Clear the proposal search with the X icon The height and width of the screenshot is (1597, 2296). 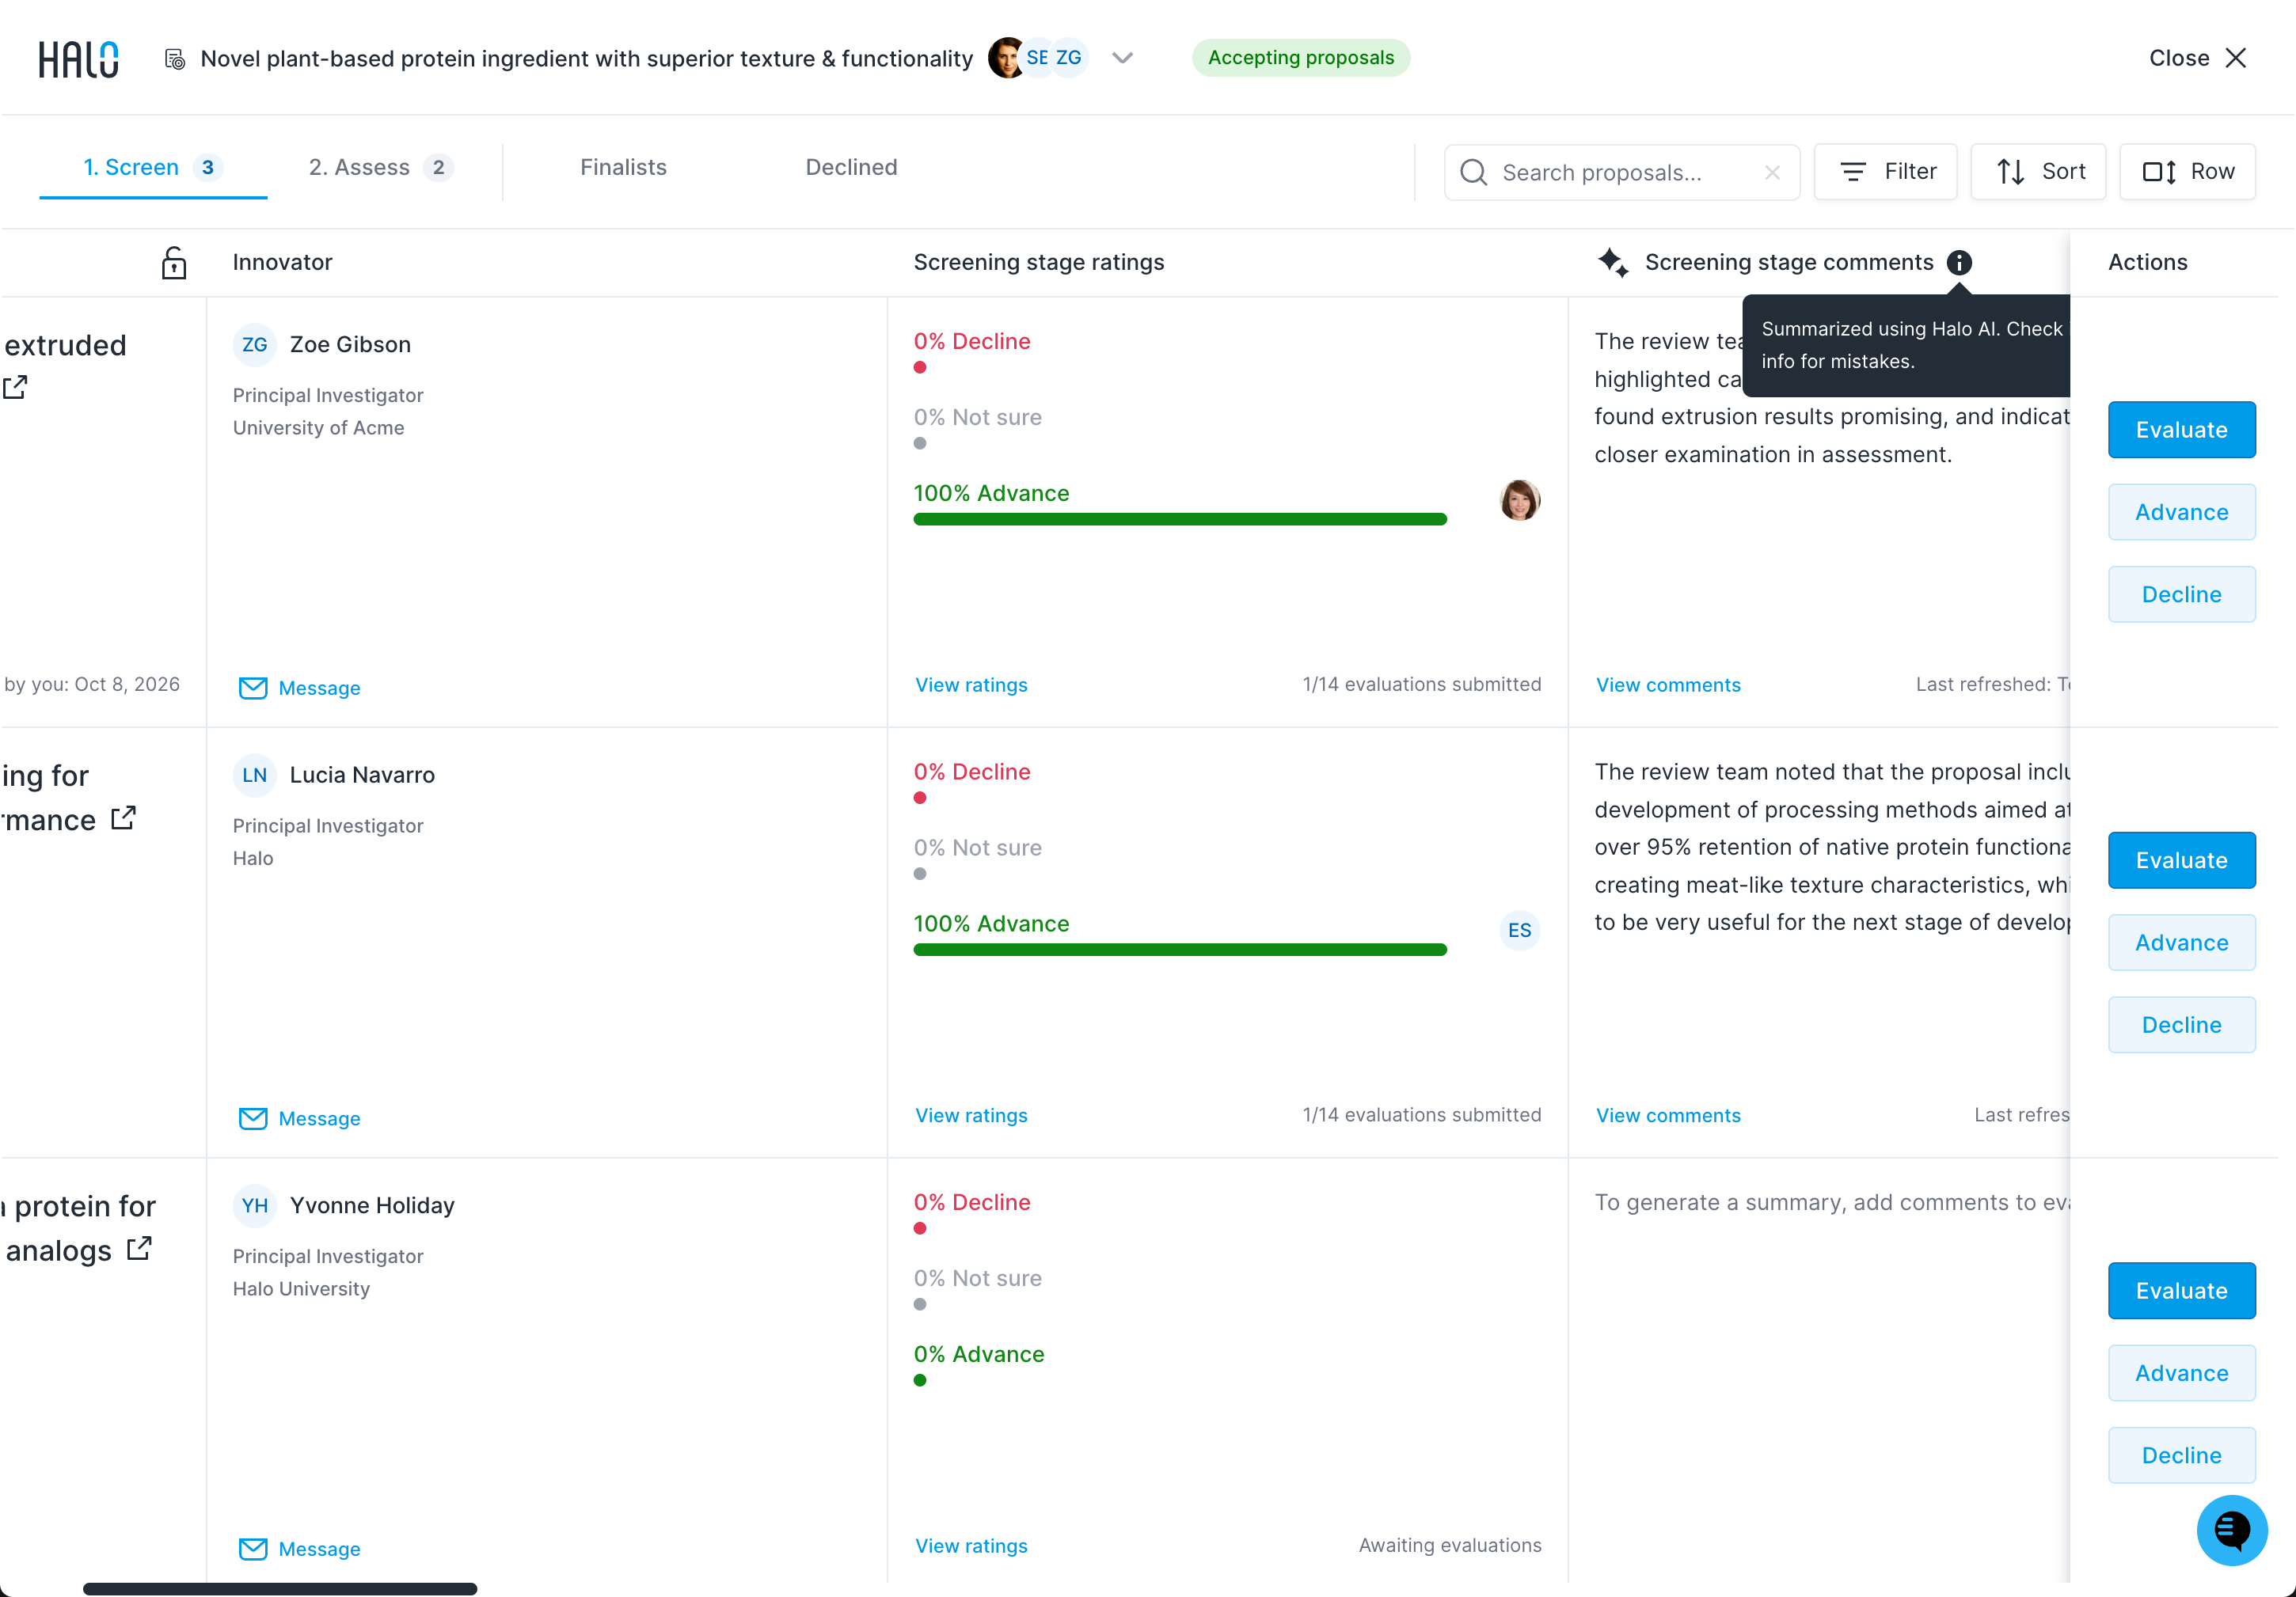1772,172
